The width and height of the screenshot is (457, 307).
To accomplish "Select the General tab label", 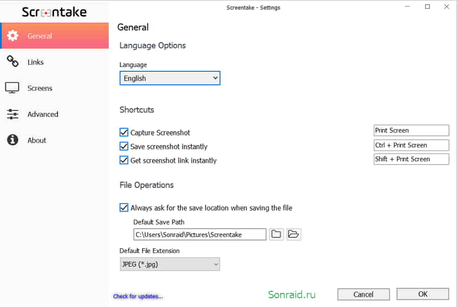I will click(x=40, y=36).
